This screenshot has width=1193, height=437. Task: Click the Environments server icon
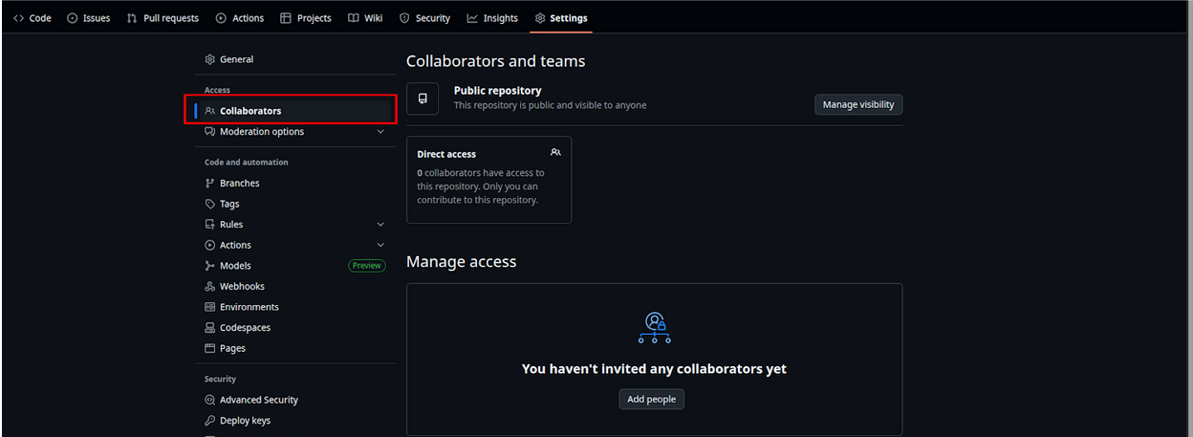click(x=210, y=307)
